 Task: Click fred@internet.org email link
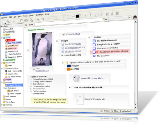(x=73, y=44)
